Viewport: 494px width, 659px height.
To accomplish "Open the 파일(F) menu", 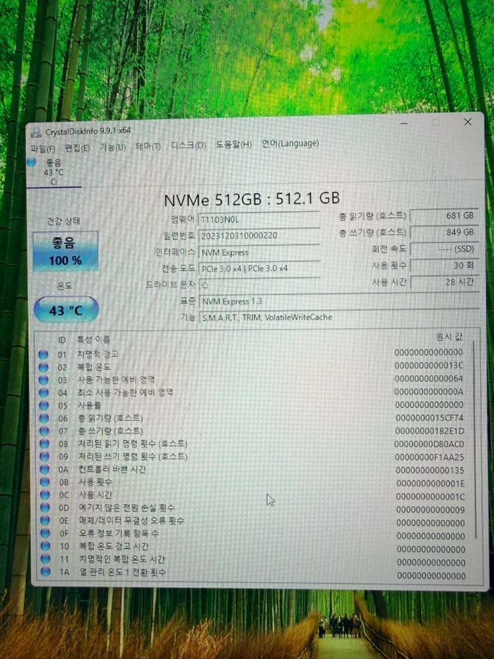I will (43, 149).
